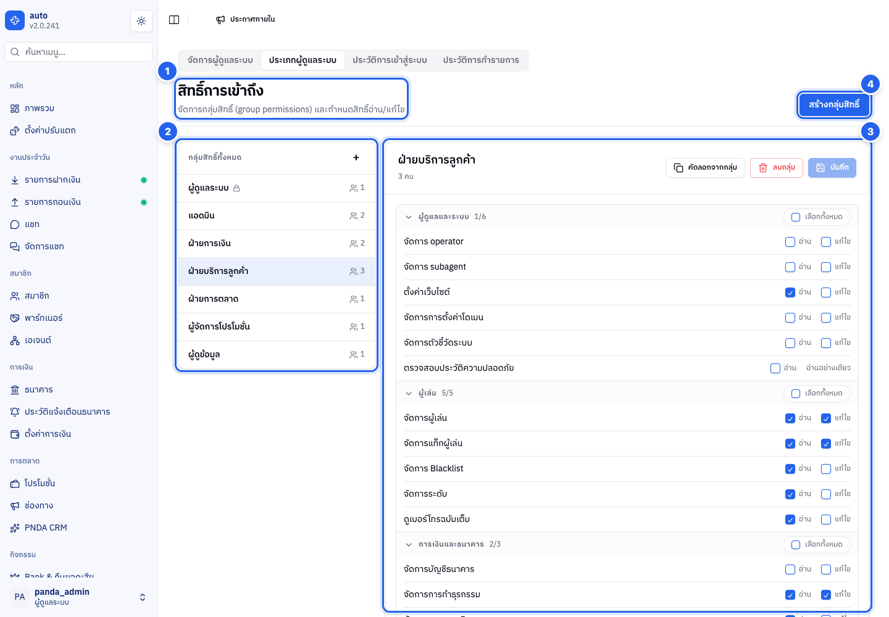Click the ค้นหาเมนู search field

(79, 52)
